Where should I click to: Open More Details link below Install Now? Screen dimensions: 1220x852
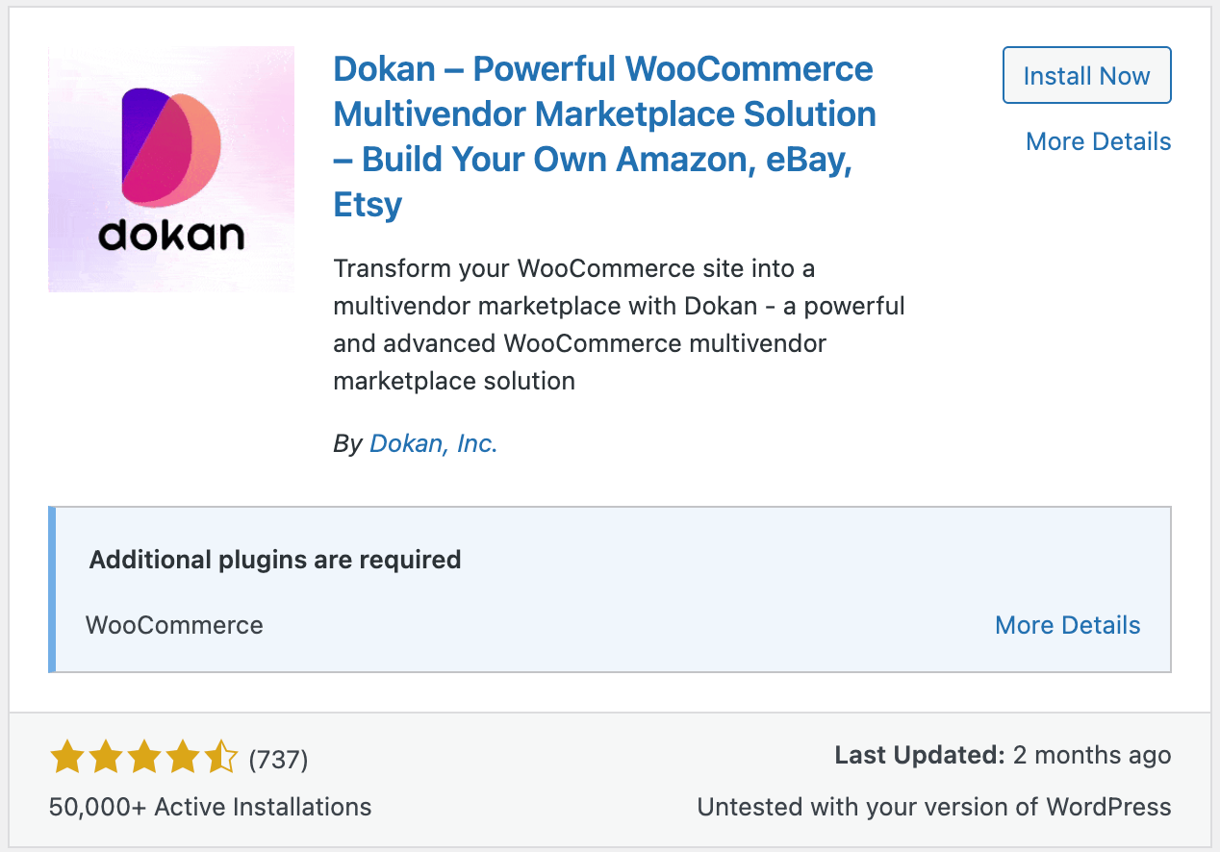[1098, 141]
